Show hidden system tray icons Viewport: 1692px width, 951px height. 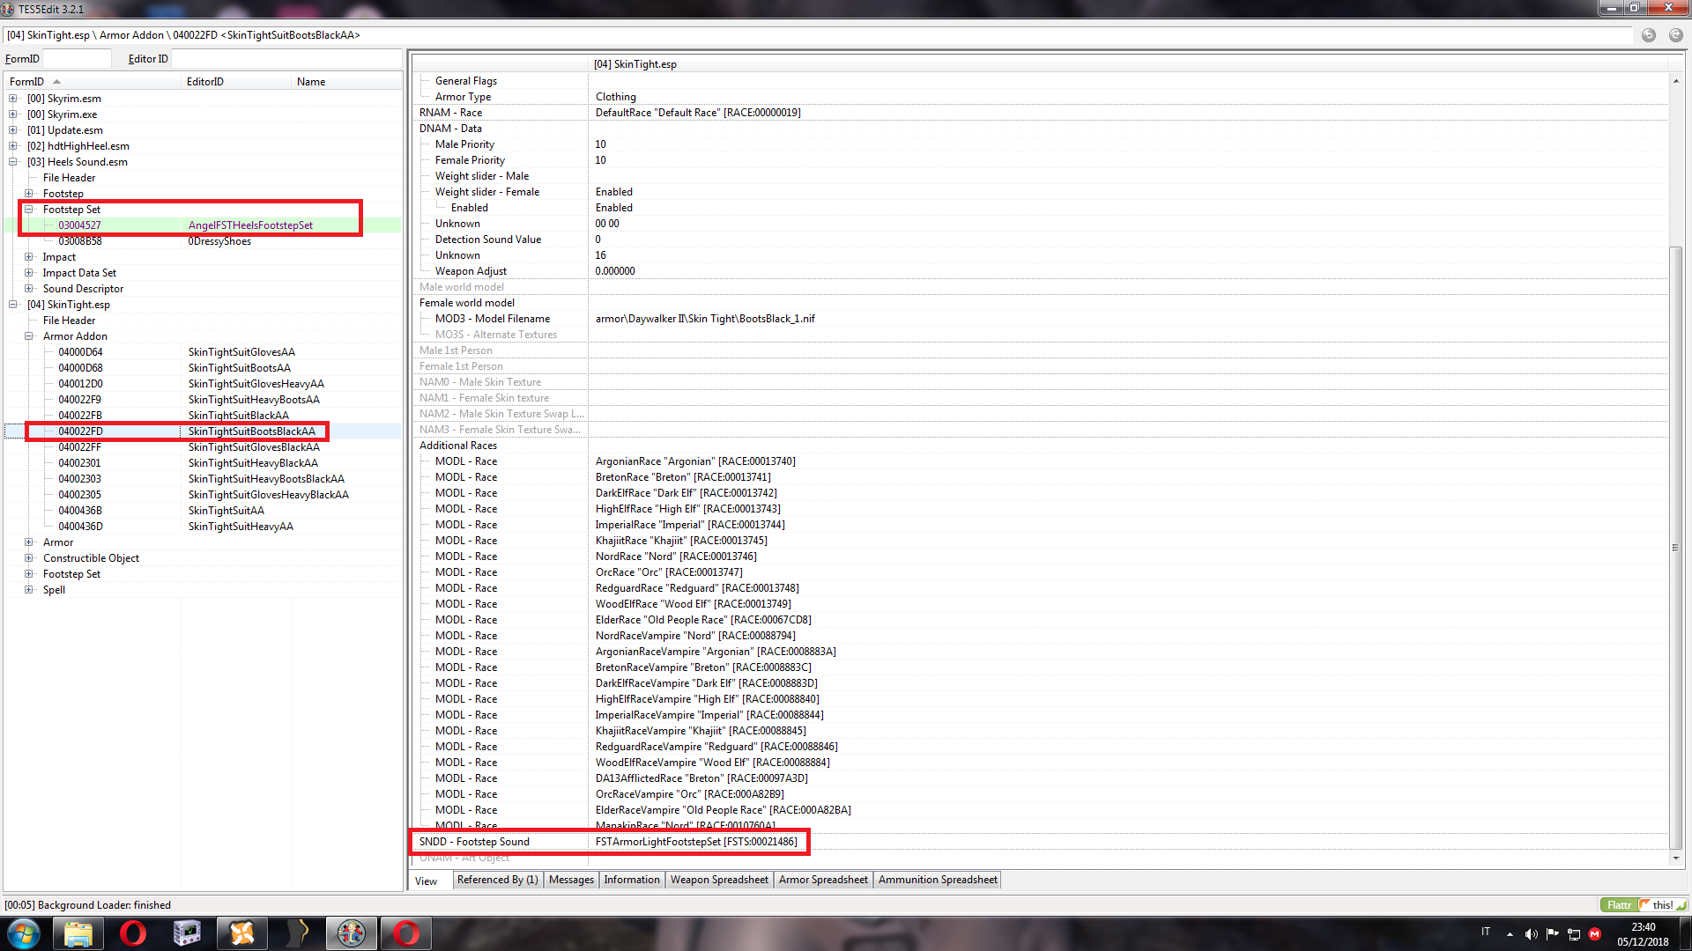tap(1510, 934)
